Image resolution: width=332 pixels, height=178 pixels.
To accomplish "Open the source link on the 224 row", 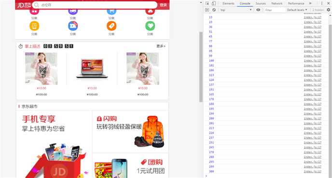I will [313, 133].
